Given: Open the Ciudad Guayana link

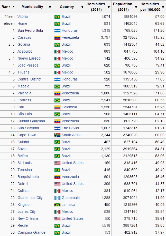Looking at the screenshot, I should click(x=31, y=121).
